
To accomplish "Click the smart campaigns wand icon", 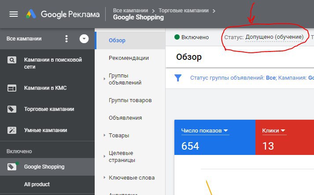I will 12,130.
